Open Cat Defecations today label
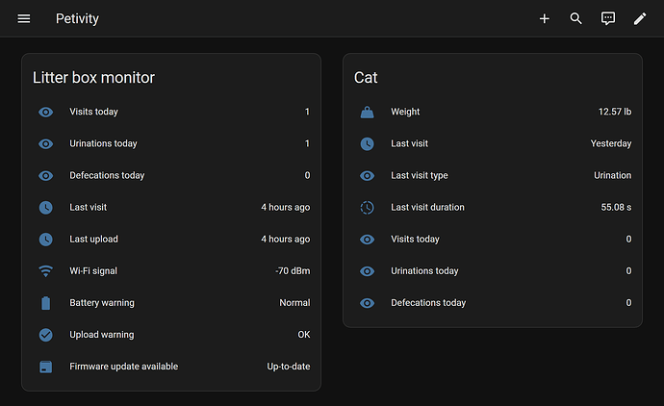This screenshot has height=406, width=664. tap(428, 303)
